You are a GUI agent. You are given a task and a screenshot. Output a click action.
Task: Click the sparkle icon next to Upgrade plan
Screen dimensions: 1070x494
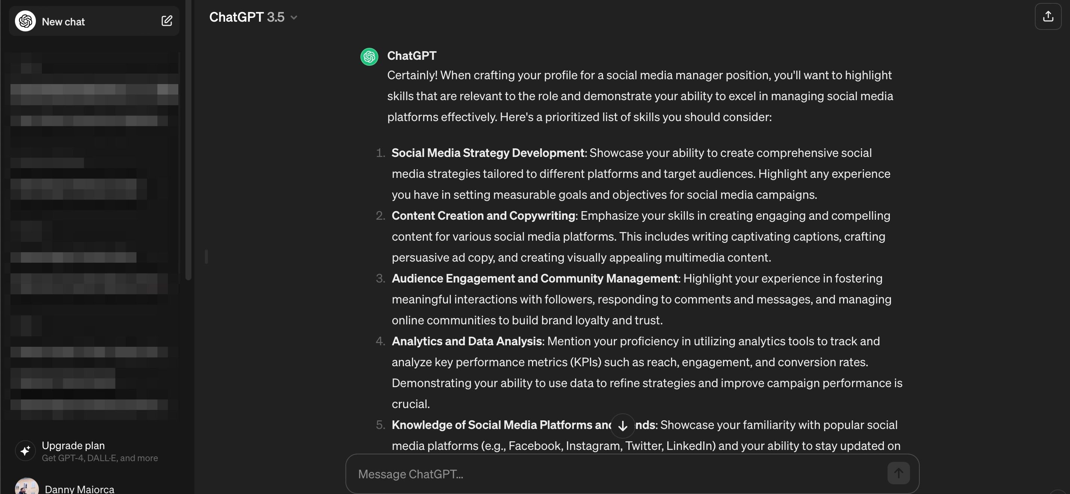click(x=25, y=451)
